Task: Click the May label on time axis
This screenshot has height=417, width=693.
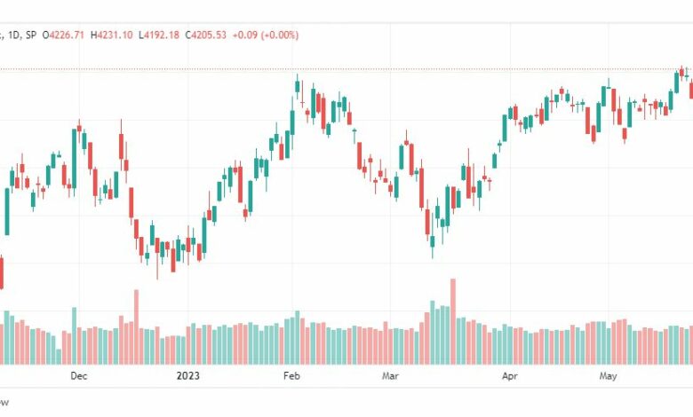Action: (608, 376)
